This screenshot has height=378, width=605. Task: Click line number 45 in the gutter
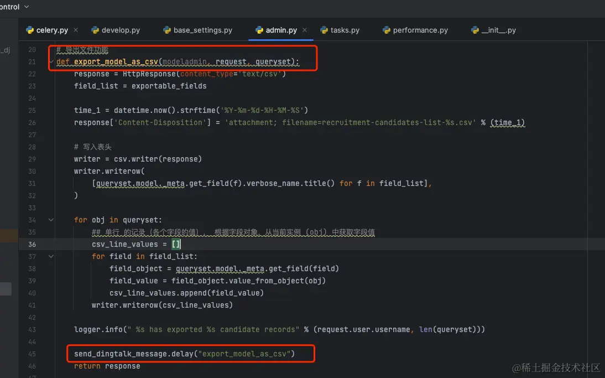click(32, 354)
